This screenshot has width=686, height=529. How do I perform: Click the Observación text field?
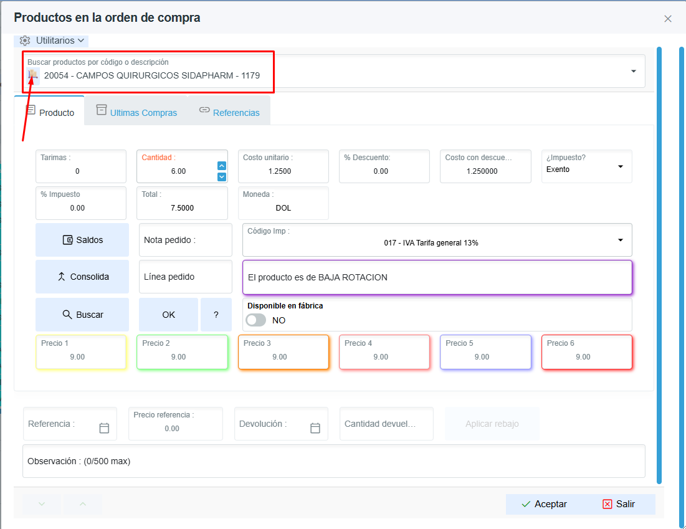point(334,461)
